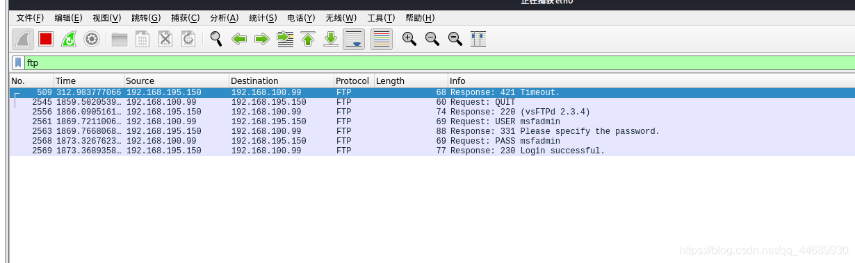The image size is (855, 263).
Task: Reset text to normal size
Action: pos(455,39)
